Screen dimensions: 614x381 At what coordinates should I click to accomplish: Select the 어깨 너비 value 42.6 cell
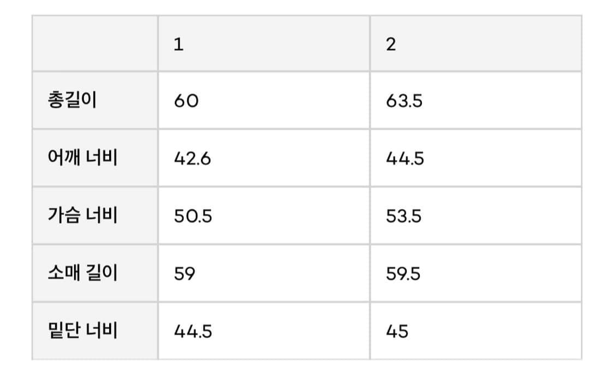tap(264, 158)
